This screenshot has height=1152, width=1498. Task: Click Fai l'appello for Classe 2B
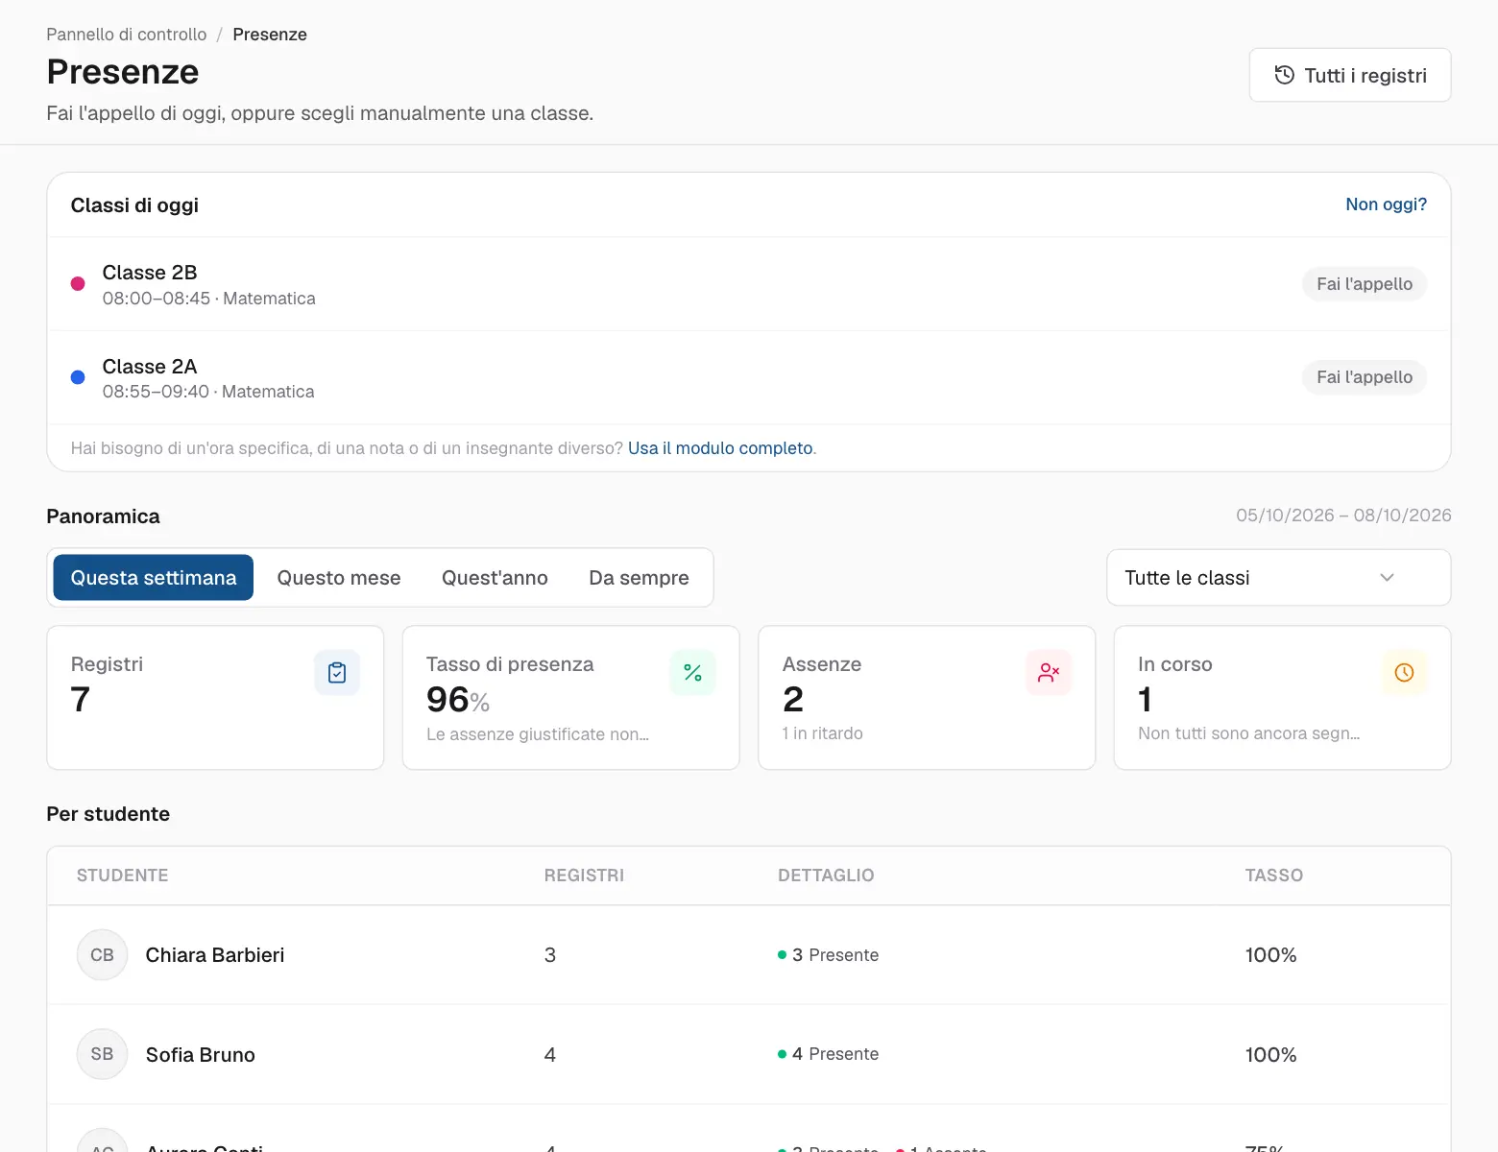pyautogui.click(x=1364, y=284)
